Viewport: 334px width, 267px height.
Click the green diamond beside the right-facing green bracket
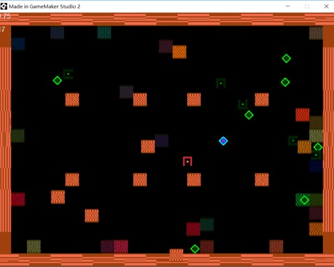[x=57, y=81]
